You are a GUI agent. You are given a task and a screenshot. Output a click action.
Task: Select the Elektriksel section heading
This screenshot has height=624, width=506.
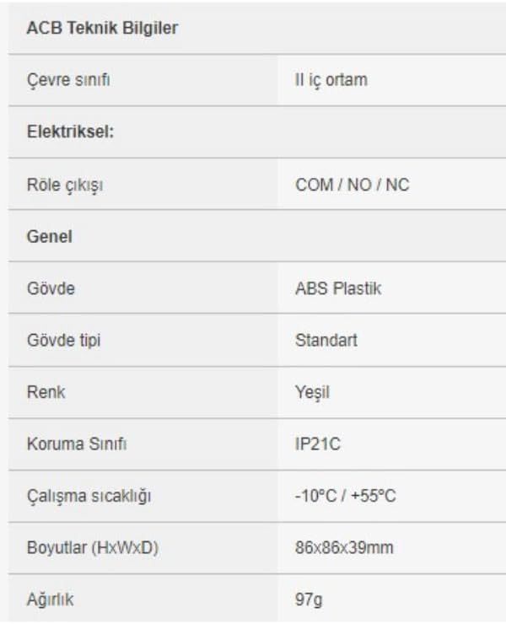tap(70, 132)
